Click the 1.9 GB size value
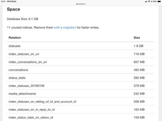This screenshot has width=162, height=121. [138, 46]
